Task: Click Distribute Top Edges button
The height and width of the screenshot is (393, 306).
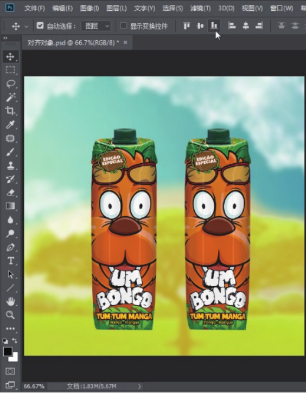Action: (282, 25)
